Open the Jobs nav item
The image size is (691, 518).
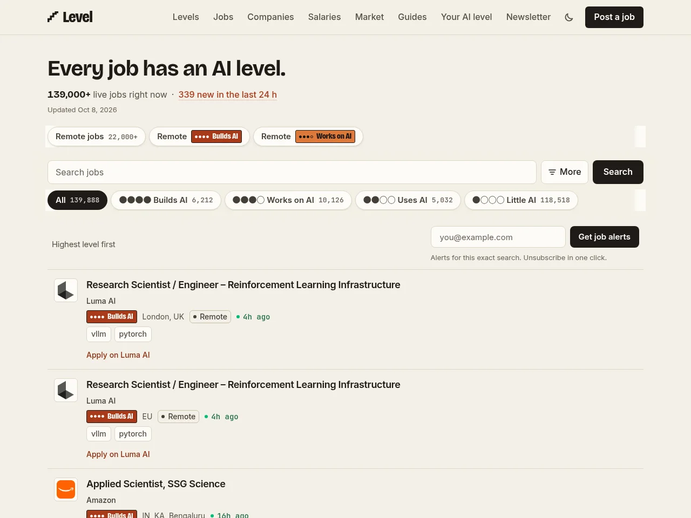[x=223, y=17]
